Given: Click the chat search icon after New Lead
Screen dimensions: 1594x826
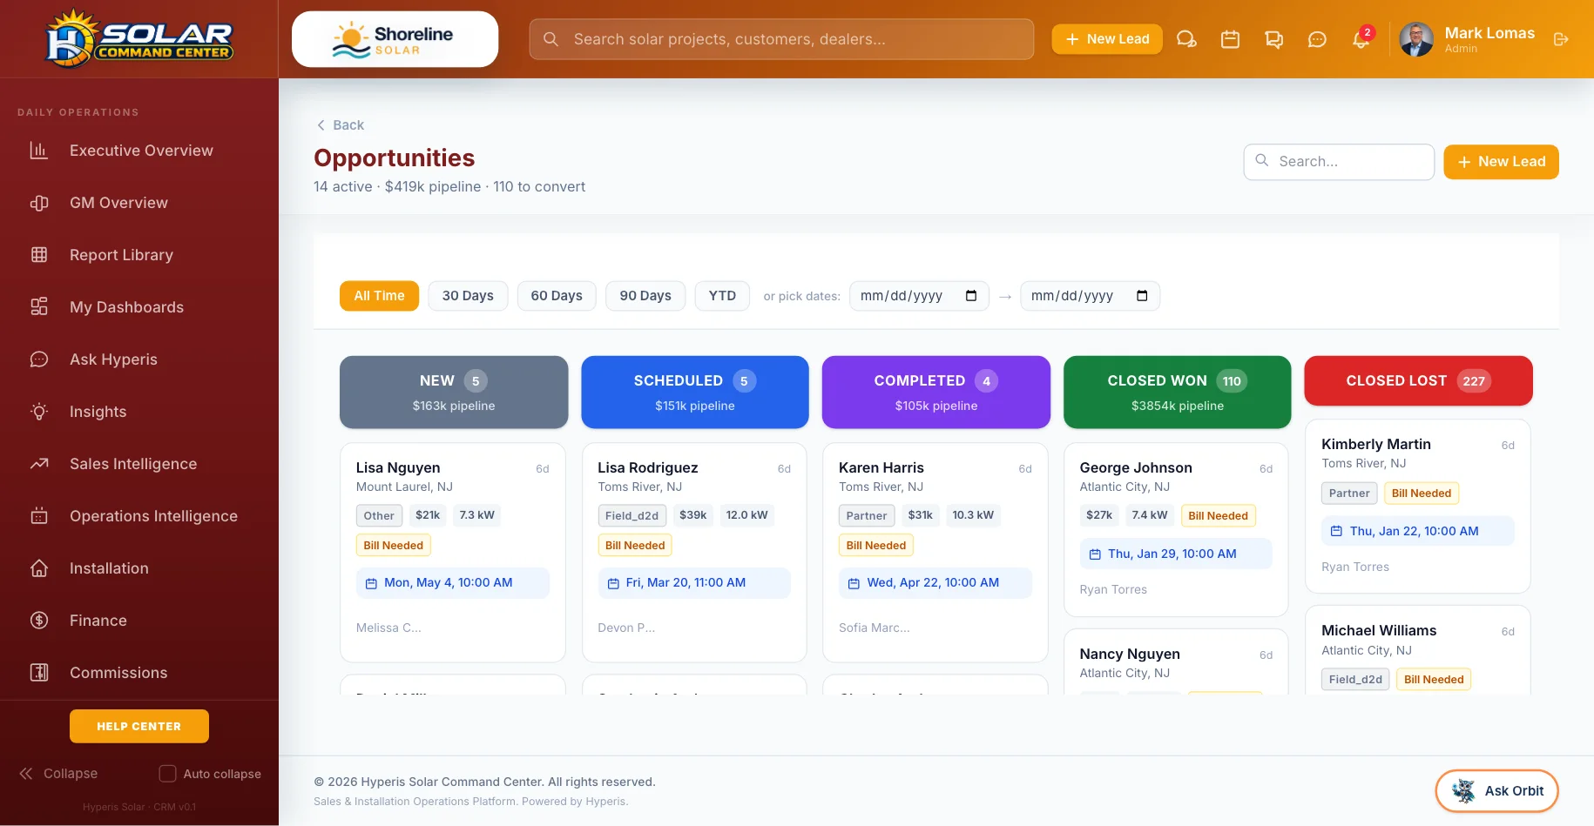Looking at the screenshot, I should click(x=1186, y=39).
